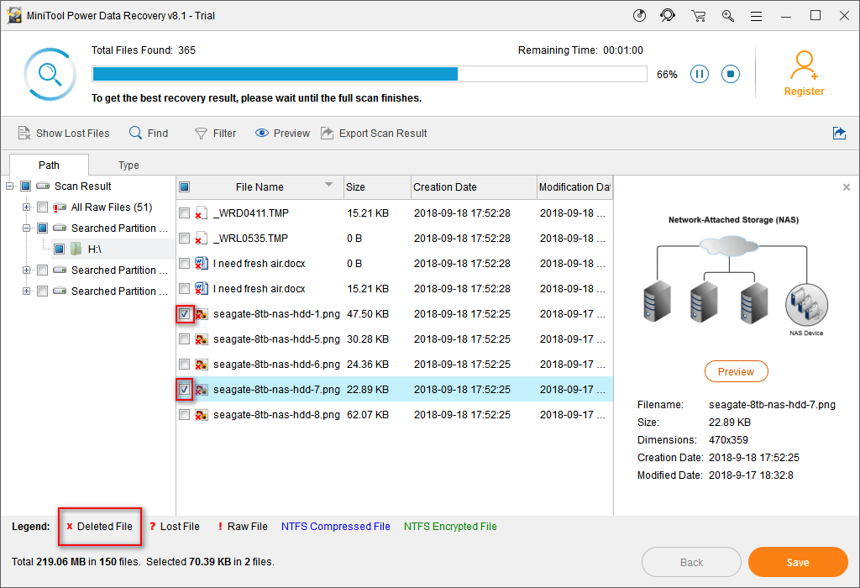Click Export Scan Result
Viewport: 860px width, 588px height.
coord(374,134)
